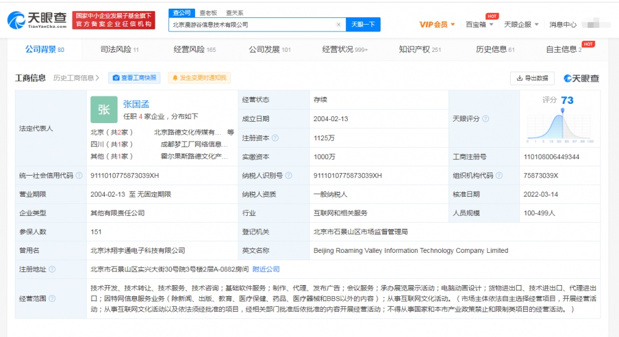Click 查看工商快照 camera button

click(134, 78)
